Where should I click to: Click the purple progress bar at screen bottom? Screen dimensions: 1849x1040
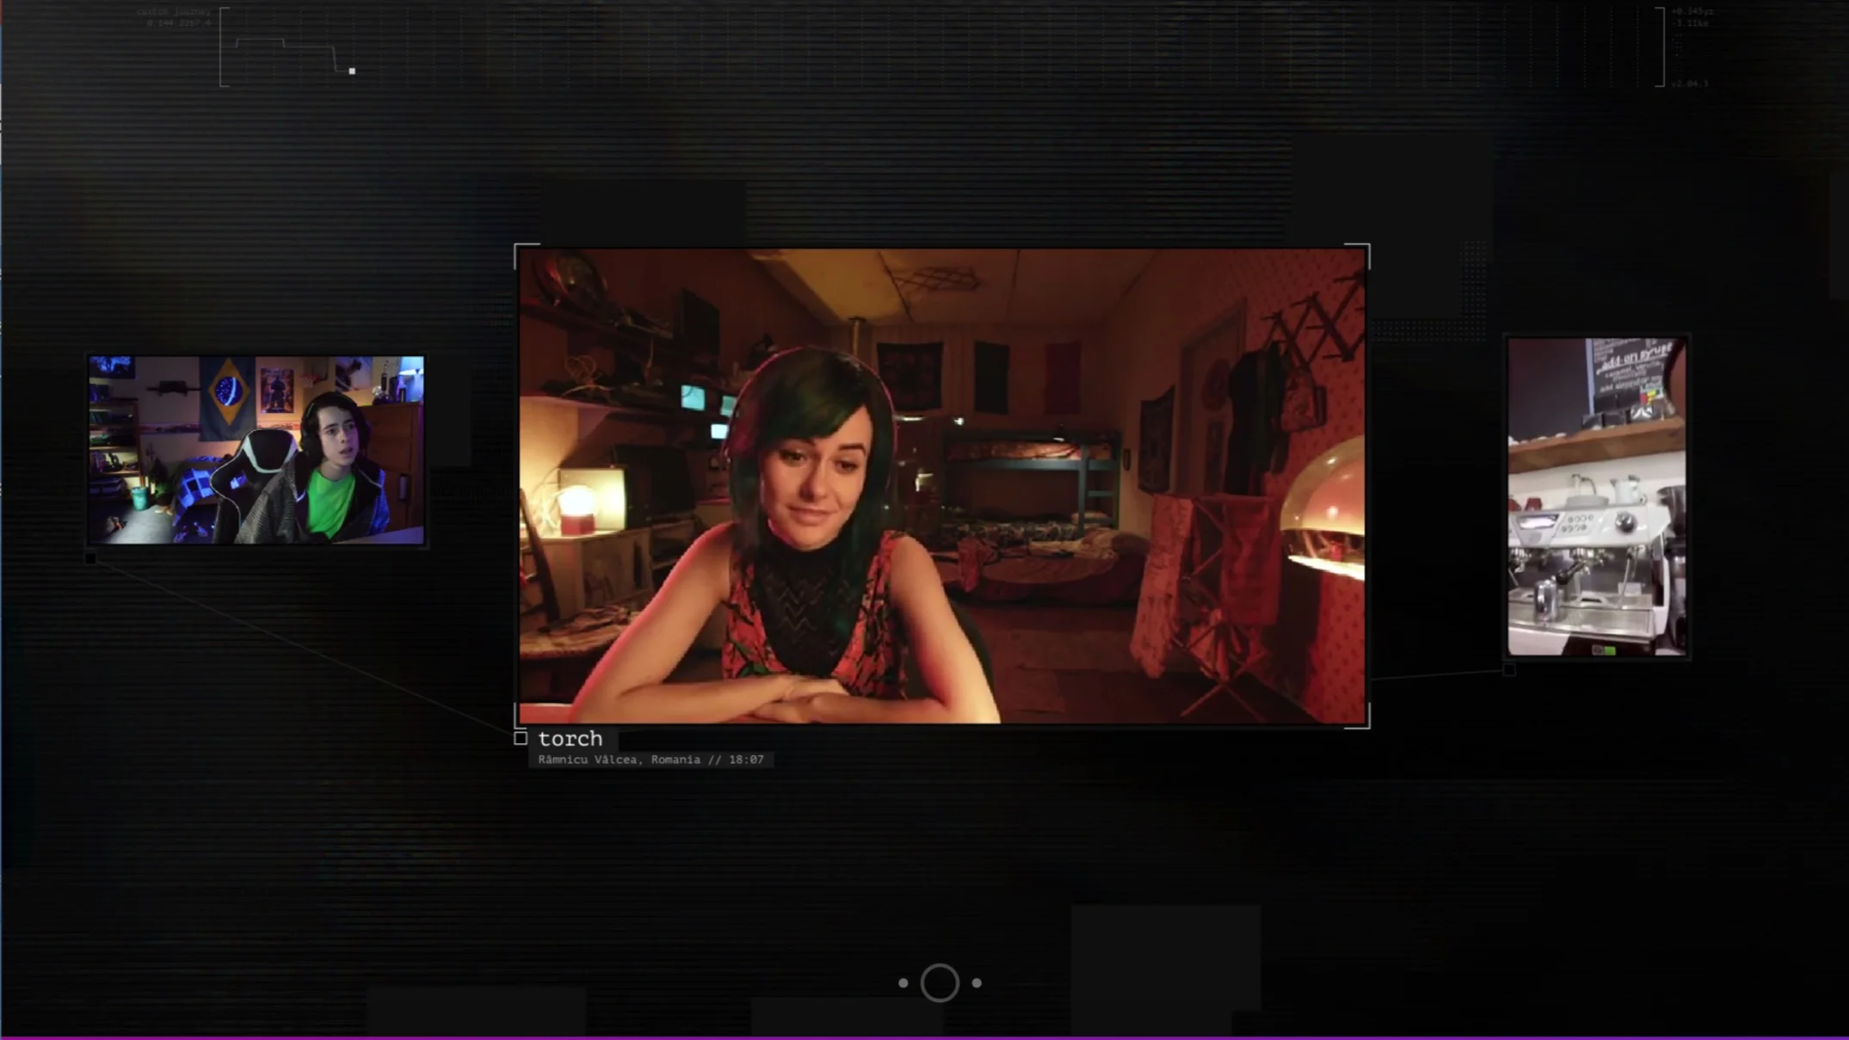pyautogui.click(x=924, y=1036)
